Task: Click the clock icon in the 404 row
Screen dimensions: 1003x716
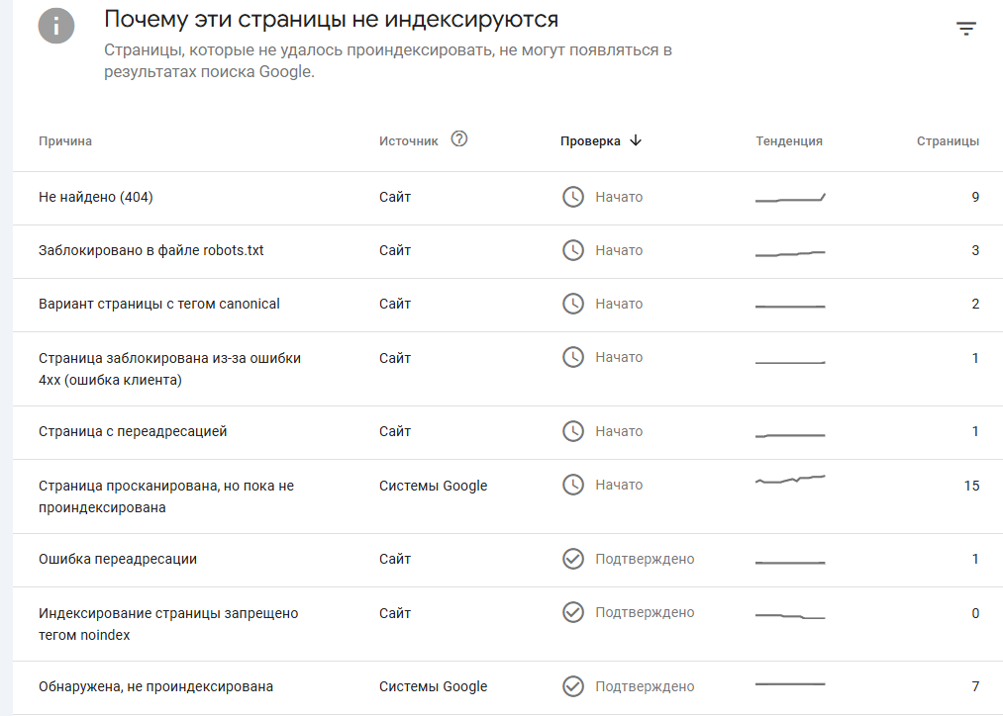Action: tap(572, 197)
